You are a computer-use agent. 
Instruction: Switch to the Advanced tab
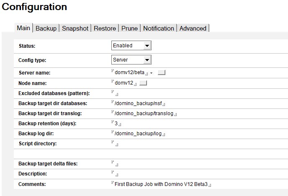click(x=193, y=28)
